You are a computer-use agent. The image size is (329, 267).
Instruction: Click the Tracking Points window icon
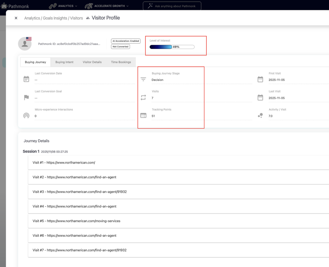(143, 116)
